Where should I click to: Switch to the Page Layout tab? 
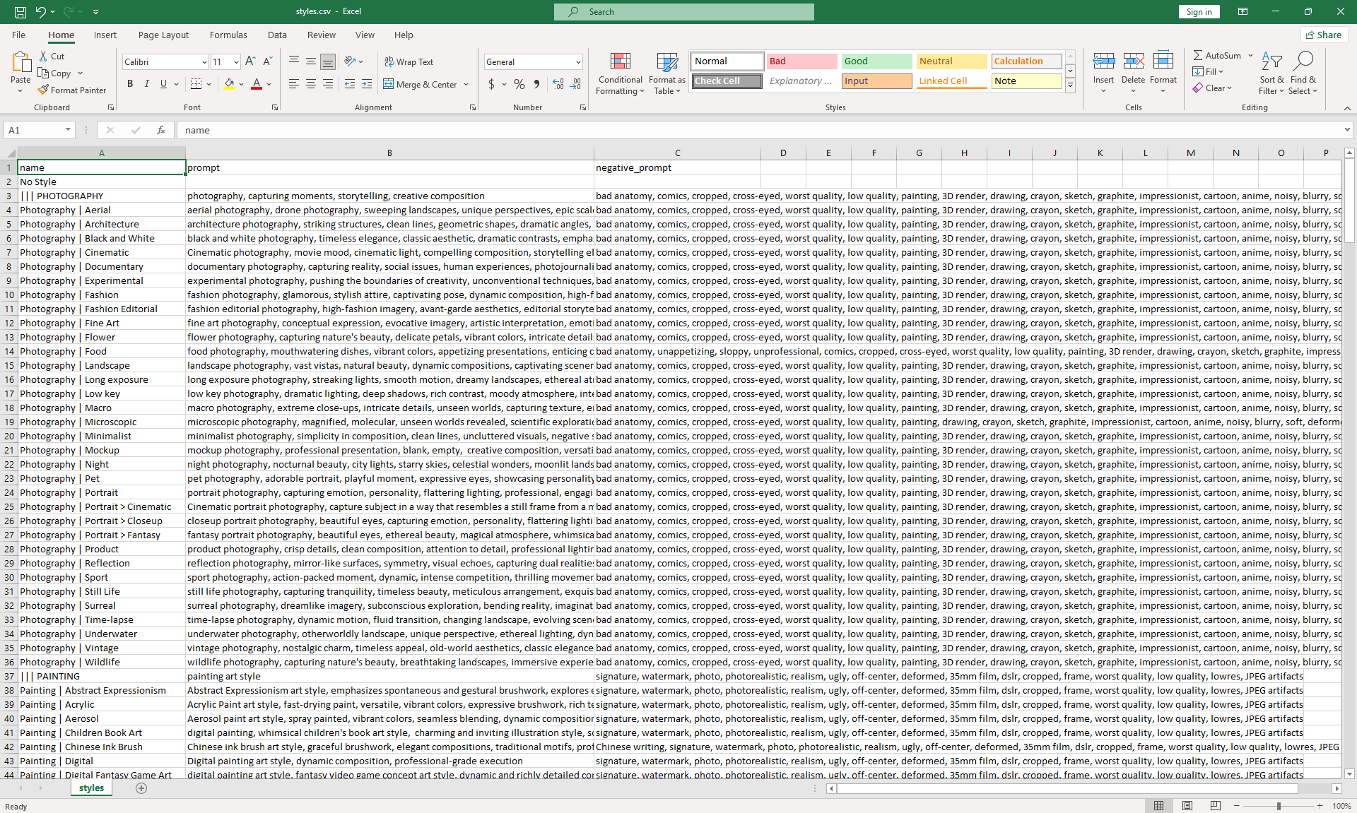(x=163, y=35)
